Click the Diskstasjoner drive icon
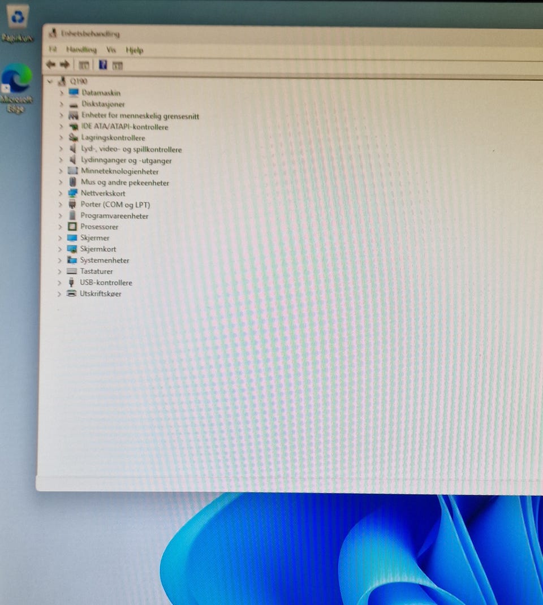 [x=74, y=104]
